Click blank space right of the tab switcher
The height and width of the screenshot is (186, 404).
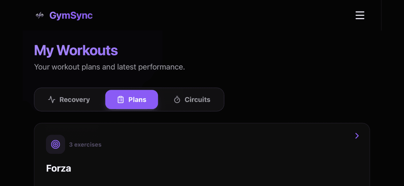point(297,100)
